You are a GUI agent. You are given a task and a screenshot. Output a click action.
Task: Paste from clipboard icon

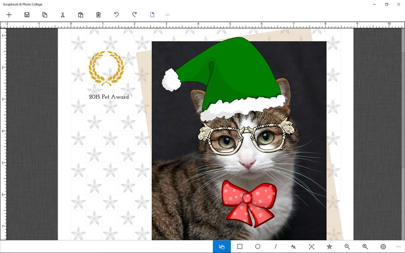click(x=81, y=15)
